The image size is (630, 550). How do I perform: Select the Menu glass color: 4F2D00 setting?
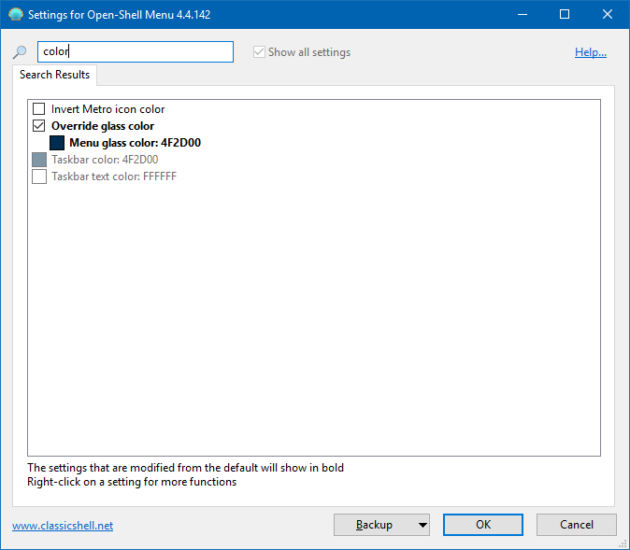[135, 143]
